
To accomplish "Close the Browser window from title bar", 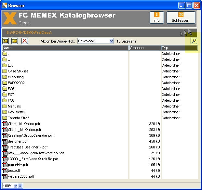I will (197, 6).
